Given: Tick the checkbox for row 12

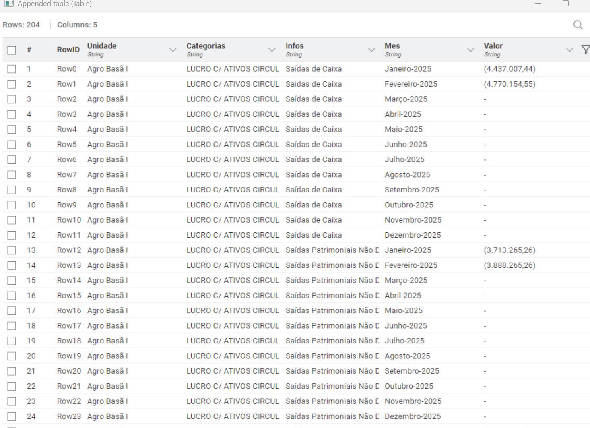Looking at the screenshot, I should 12,235.
